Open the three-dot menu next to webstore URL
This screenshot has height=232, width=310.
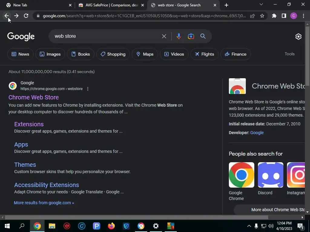[87, 89]
